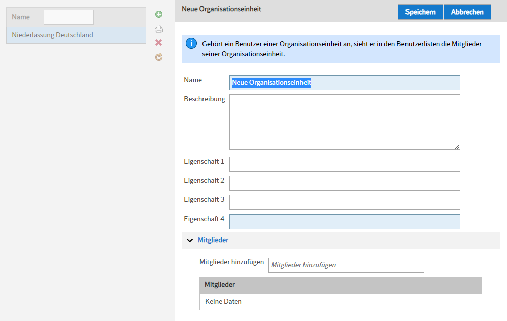Click the Mitglieder hinzufügen label

click(x=232, y=262)
